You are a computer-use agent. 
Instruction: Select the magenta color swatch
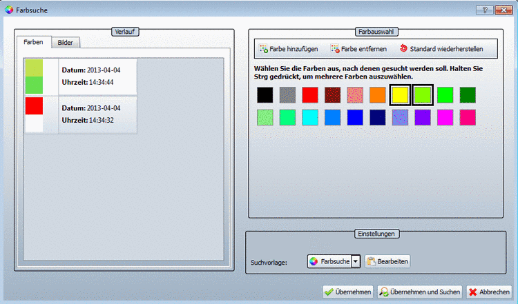pos(445,117)
